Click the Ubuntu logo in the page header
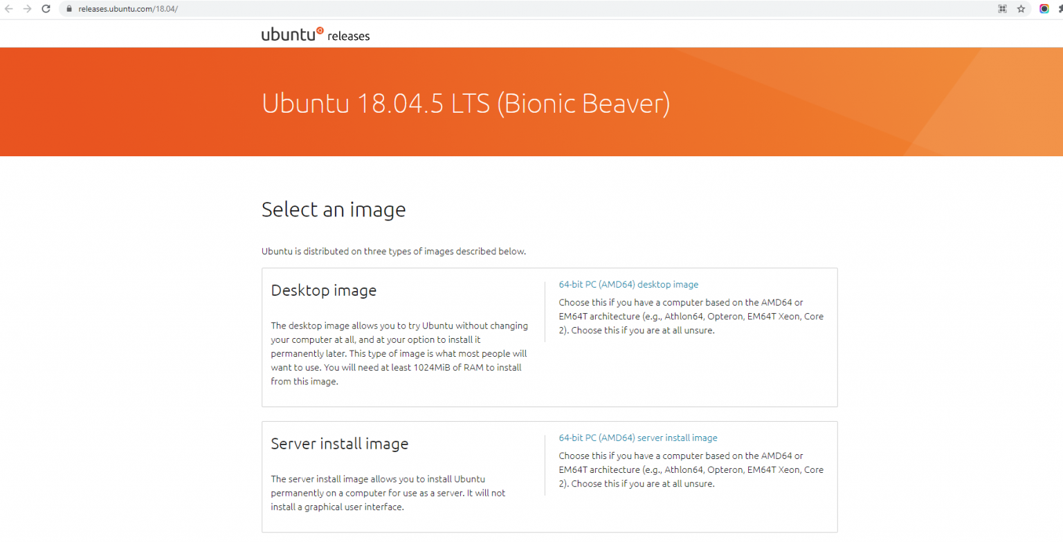This screenshot has height=542, width=1063. 289,33
